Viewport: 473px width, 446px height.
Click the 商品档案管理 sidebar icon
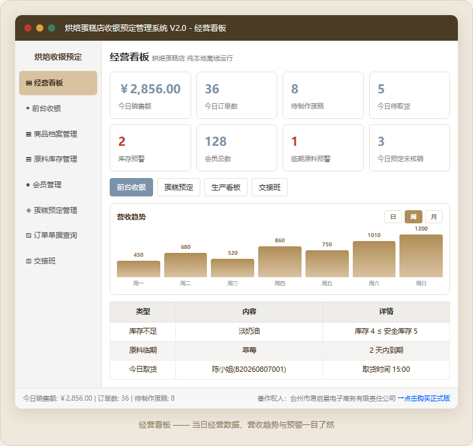coord(29,134)
